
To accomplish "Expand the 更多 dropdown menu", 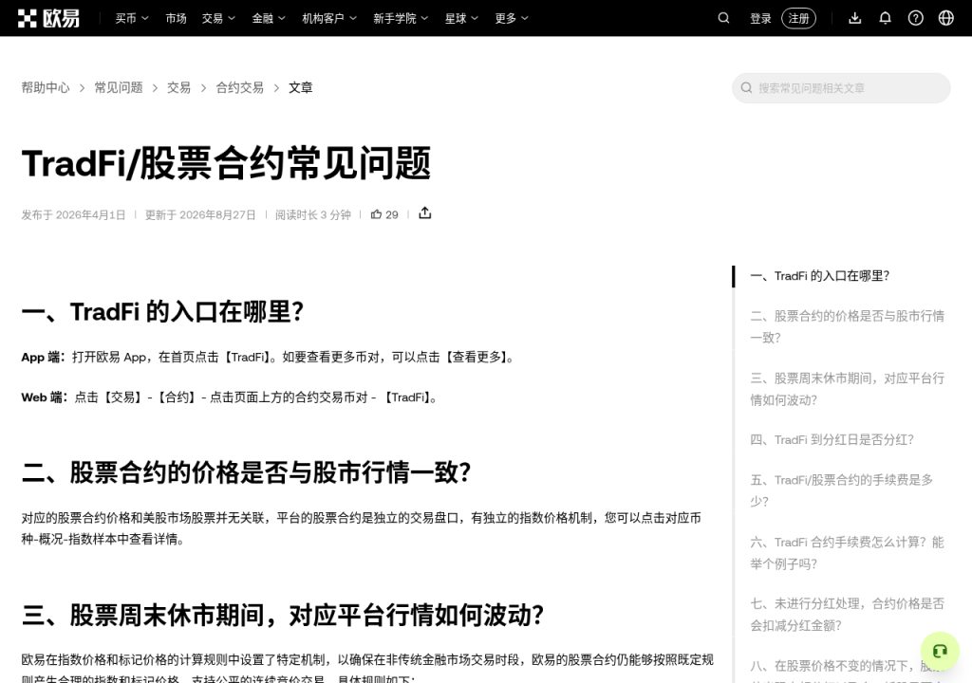I will pyautogui.click(x=512, y=19).
